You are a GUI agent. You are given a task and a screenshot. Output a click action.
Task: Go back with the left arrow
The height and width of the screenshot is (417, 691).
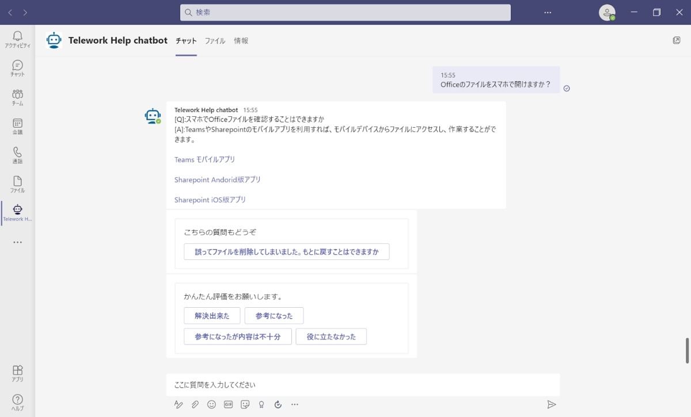[x=10, y=12]
